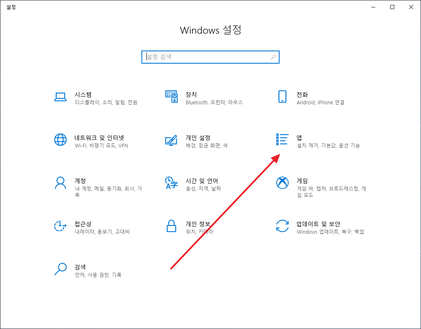Click the '설치 제거, 기본값, 옵션 기능' description

click(x=328, y=145)
